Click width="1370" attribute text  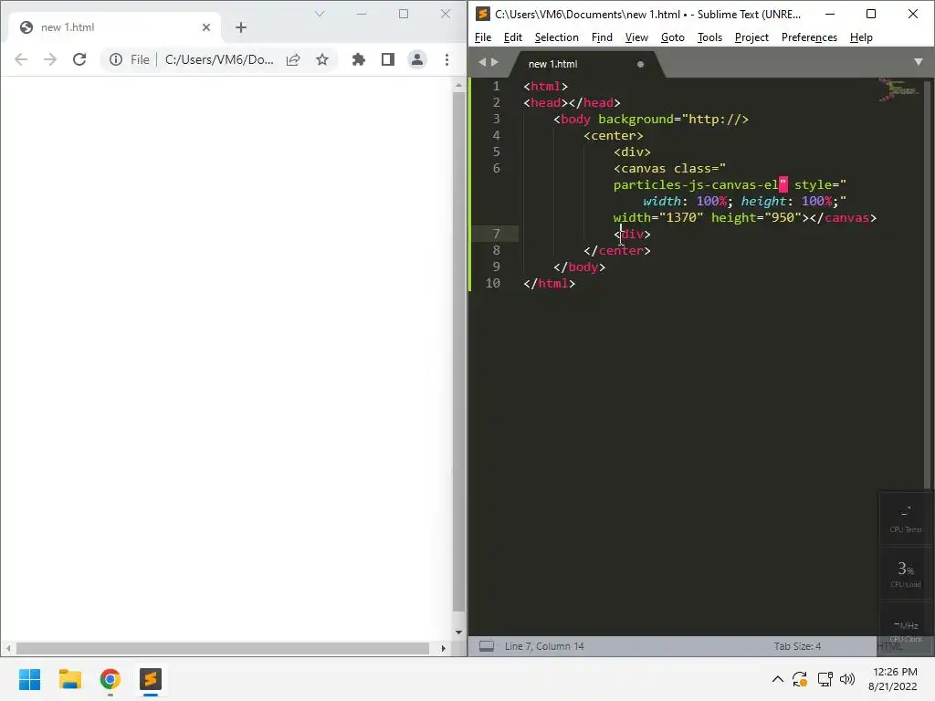click(x=658, y=218)
